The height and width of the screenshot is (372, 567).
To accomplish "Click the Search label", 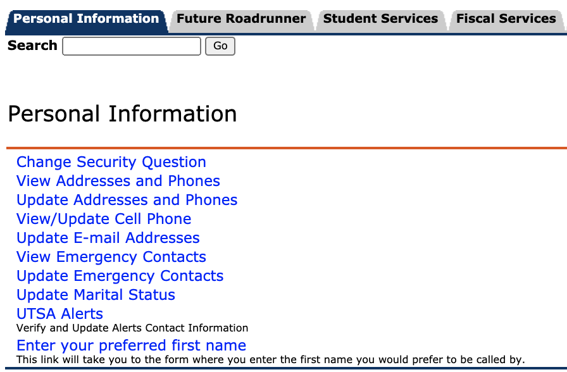I will pyautogui.click(x=32, y=46).
